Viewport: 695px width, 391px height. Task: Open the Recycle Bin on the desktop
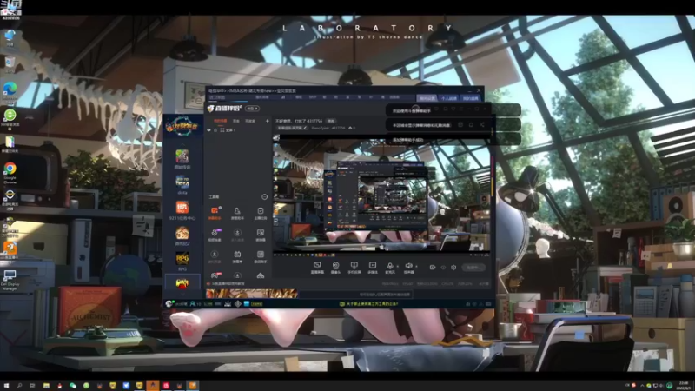click(10, 64)
